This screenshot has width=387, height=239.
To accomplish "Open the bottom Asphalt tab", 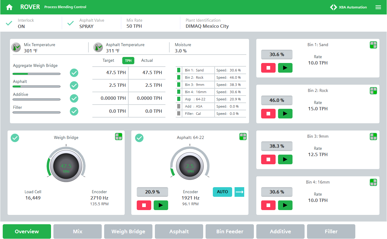I will point(179,231).
